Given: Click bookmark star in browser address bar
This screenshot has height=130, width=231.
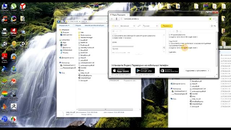Looking at the screenshot, I should [214, 19].
